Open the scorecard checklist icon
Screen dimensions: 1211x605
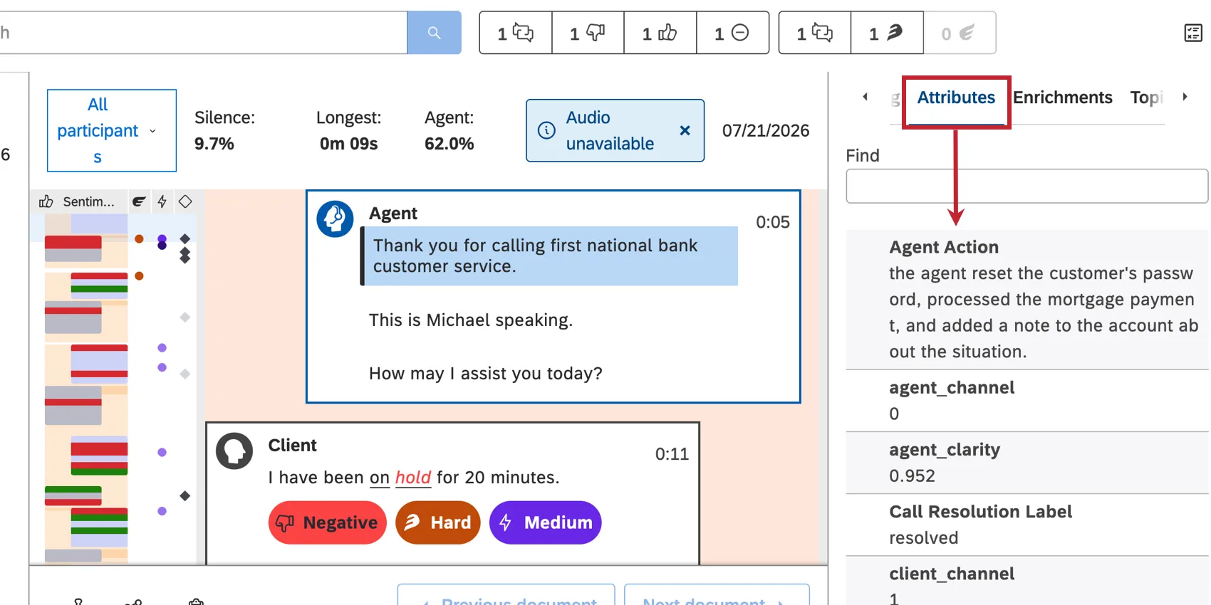[x=1193, y=33]
